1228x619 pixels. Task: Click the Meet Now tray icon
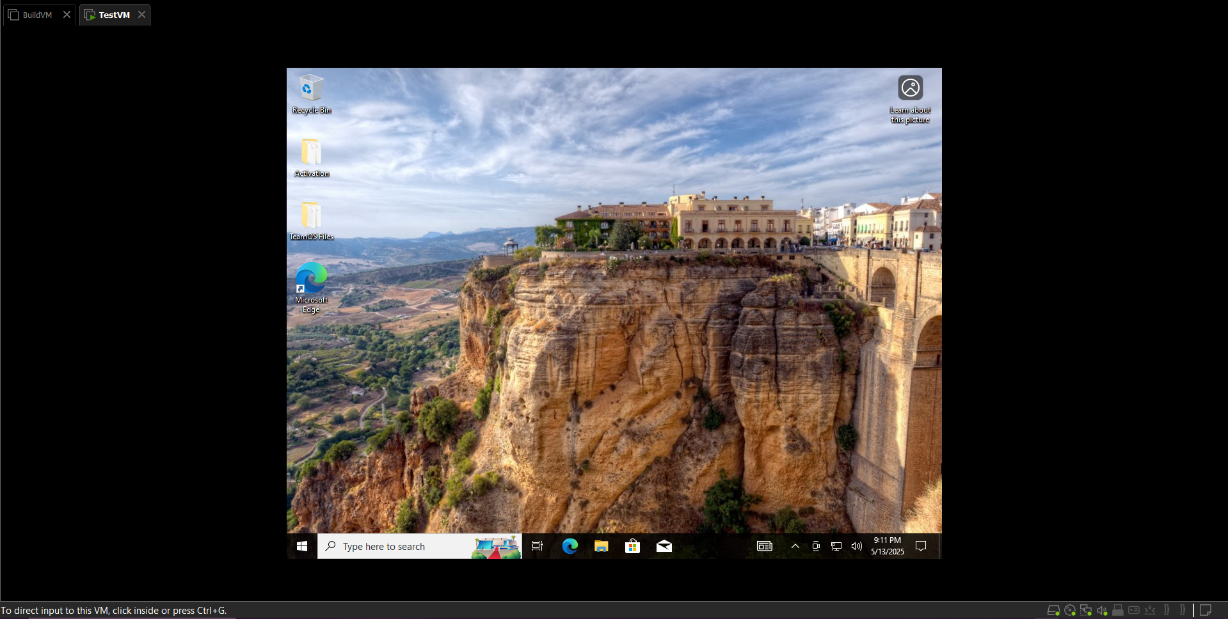[x=816, y=546]
